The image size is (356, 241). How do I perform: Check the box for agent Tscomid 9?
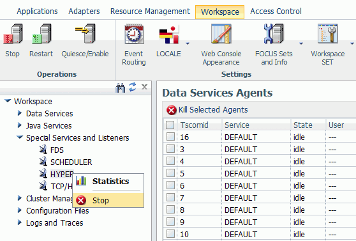point(170,222)
